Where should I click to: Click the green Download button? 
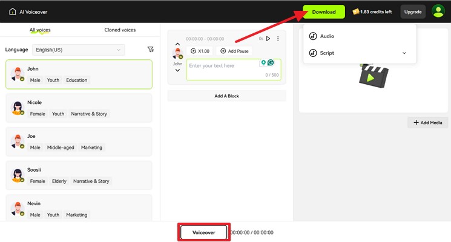(x=324, y=11)
